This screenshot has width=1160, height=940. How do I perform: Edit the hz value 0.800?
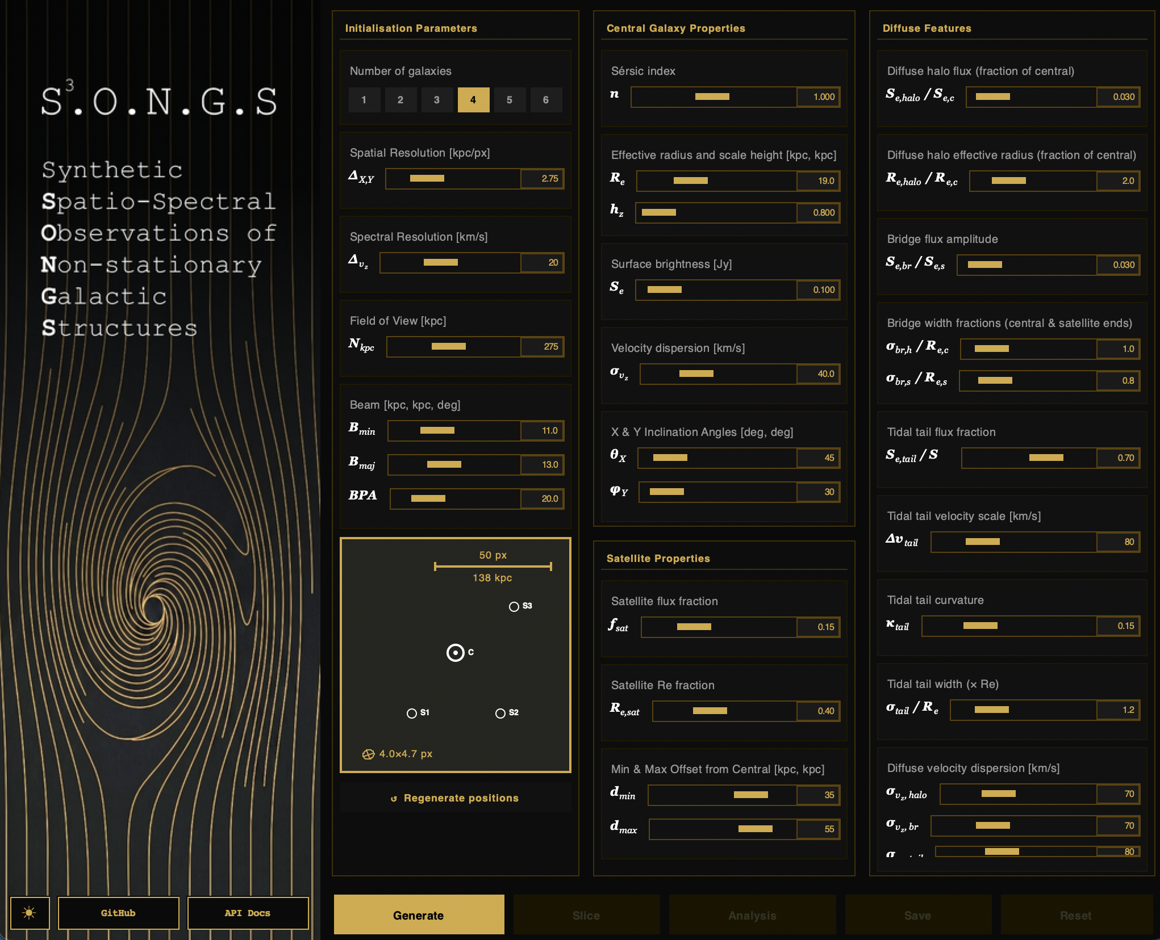(819, 213)
